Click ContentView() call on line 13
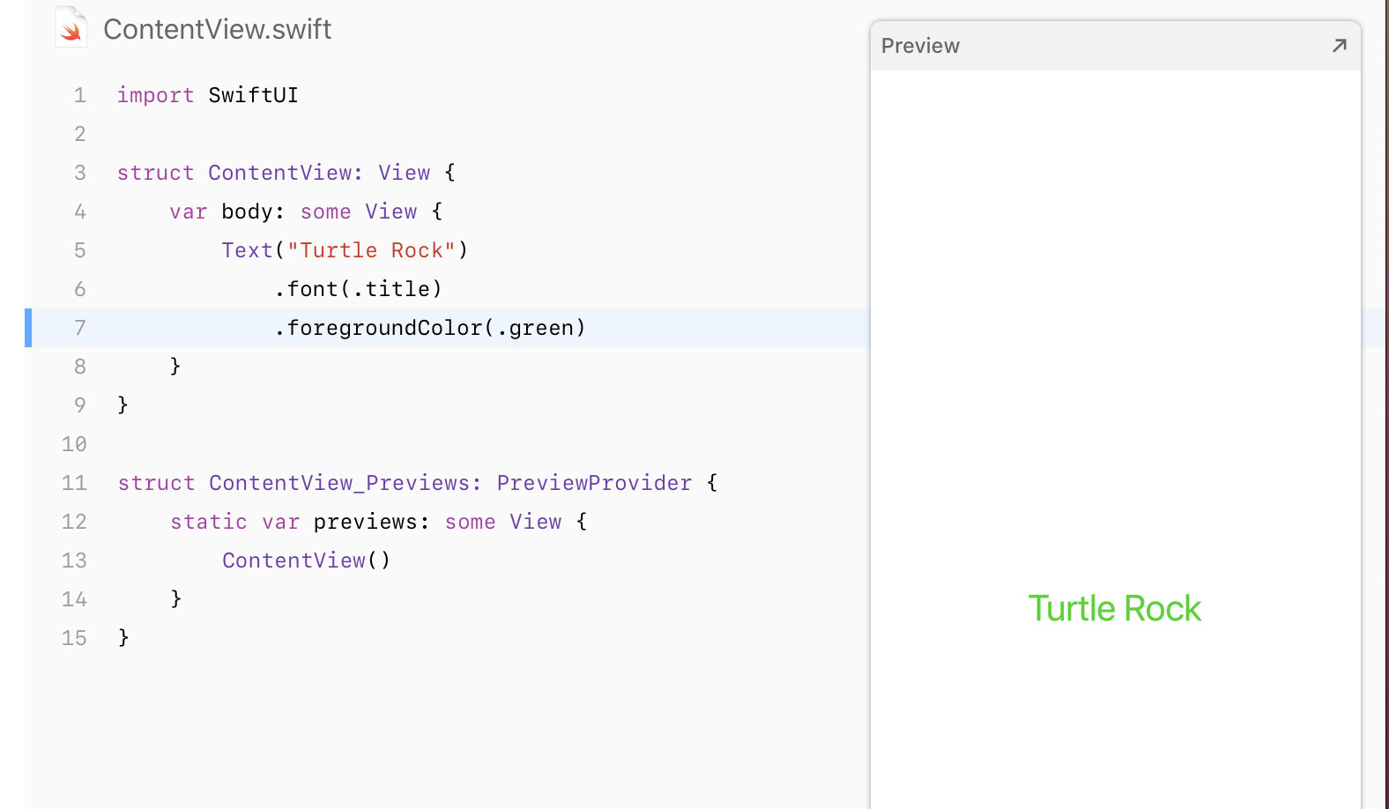The height and width of the screenshot is (809, 1389). point(306,560)
